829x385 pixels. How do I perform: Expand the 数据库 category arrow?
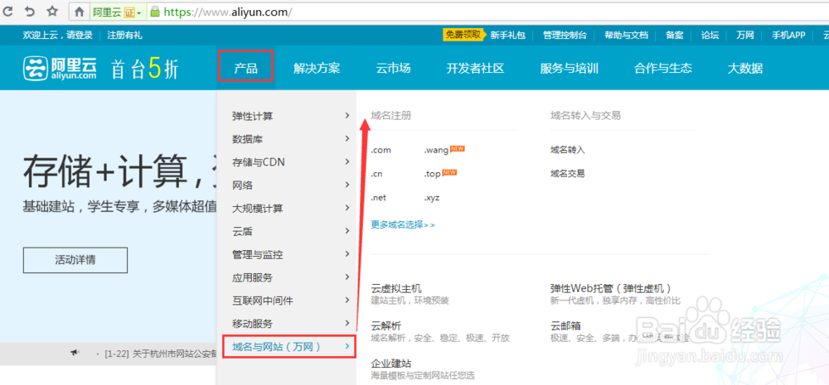pyautogui.click(x=347, y=138)
